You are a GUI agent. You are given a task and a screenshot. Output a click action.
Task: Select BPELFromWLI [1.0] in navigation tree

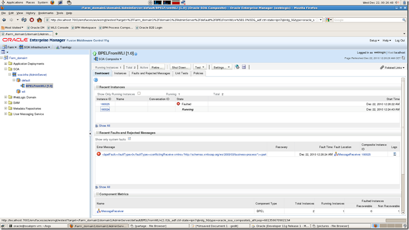click(39, 86)
